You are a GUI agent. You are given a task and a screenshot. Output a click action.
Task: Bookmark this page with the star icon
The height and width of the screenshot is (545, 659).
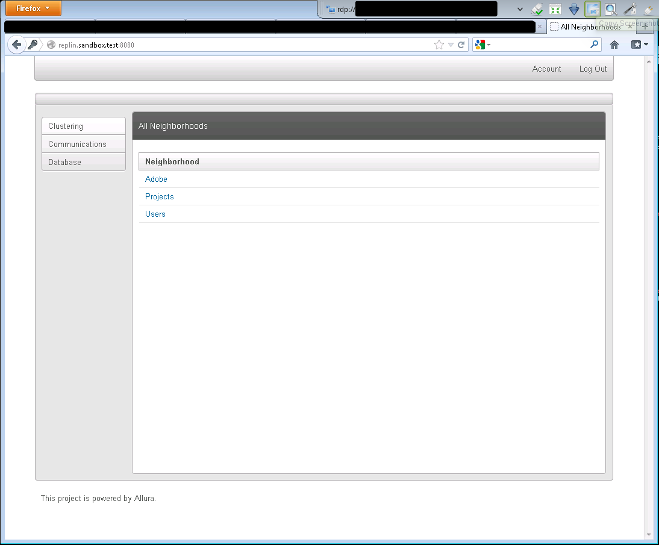439,45
